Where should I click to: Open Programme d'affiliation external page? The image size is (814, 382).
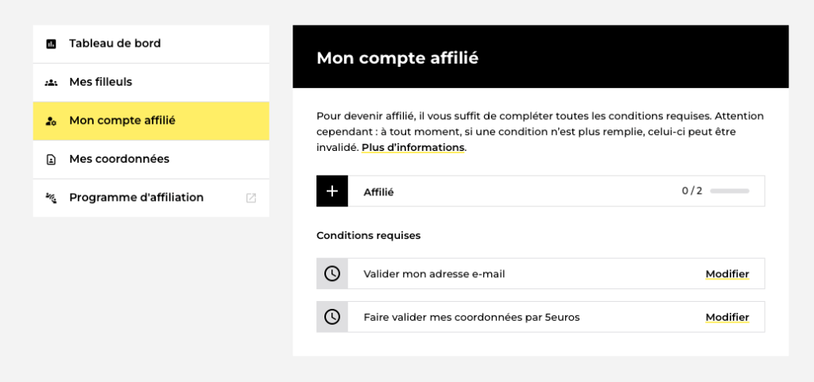[151, 198]
